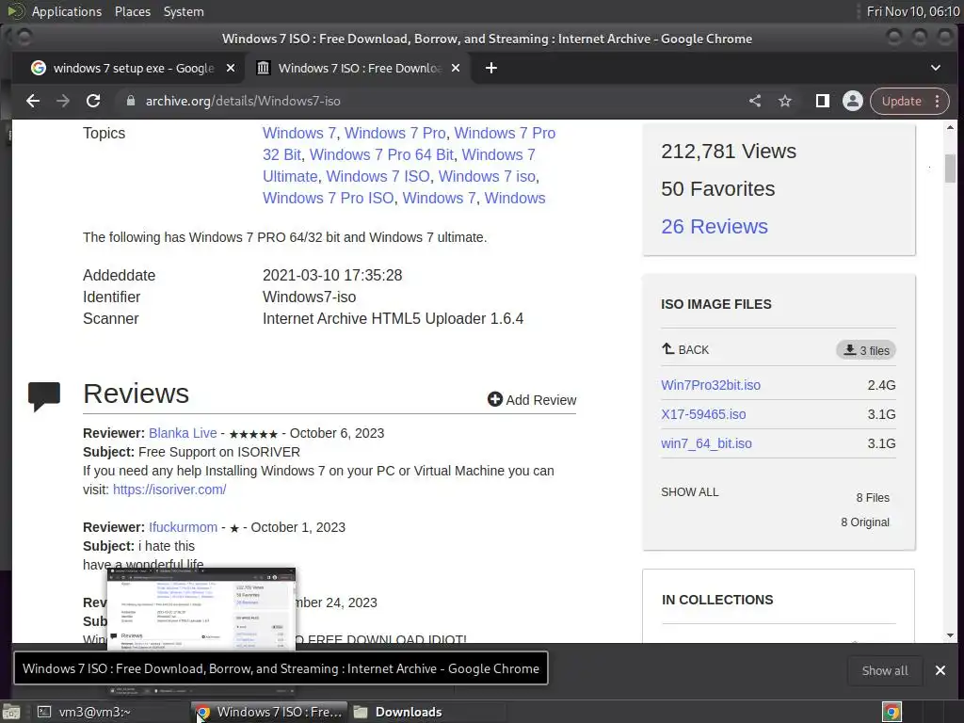Go back using the browser back arrow

pyautogui.click(x=33, y=101)
